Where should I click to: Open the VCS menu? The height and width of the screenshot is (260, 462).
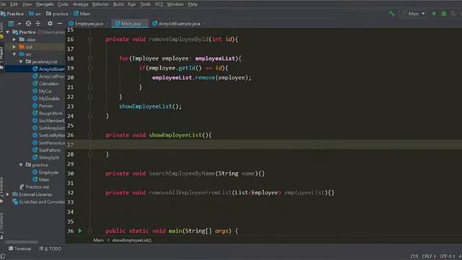tap(159, 4)
